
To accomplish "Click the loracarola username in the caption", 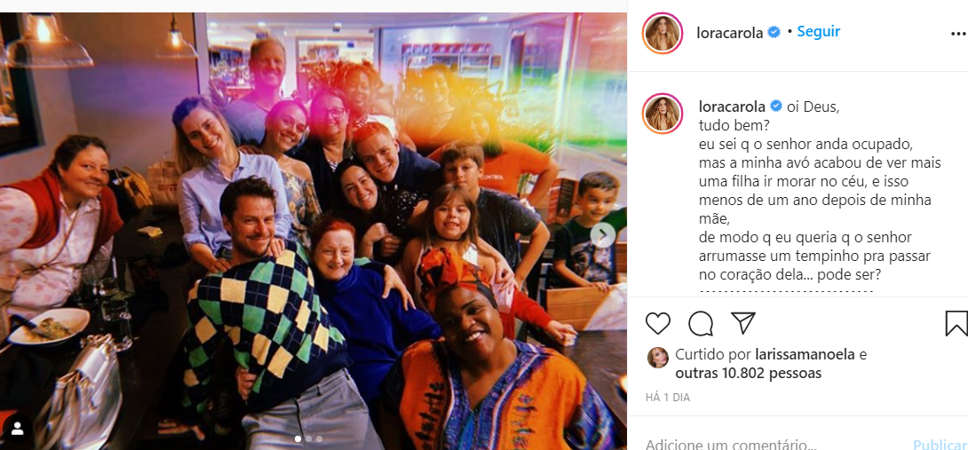I will click(x=732, y=107).
